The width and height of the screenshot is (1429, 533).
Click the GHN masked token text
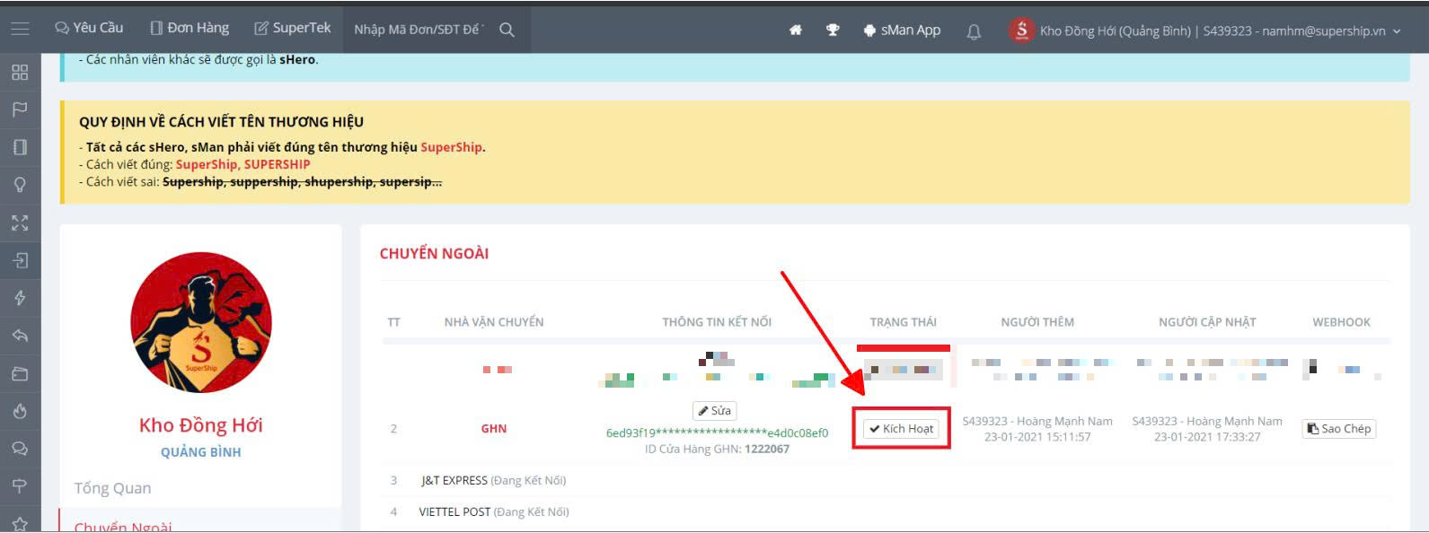pyautogui.click(x=717, y=433)
